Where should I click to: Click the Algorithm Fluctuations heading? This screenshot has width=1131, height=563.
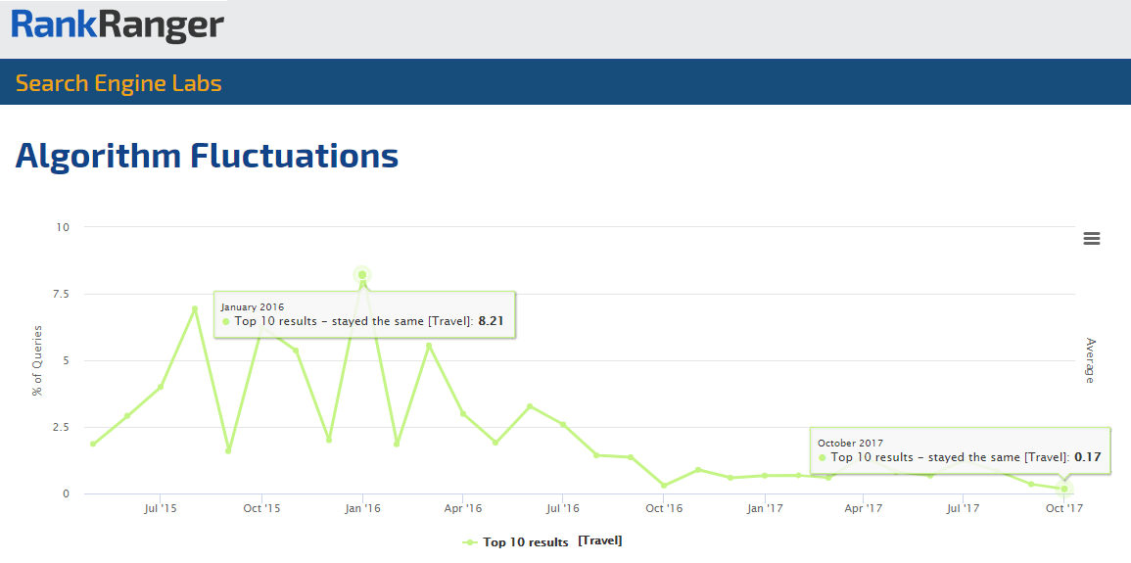(207, 156)
